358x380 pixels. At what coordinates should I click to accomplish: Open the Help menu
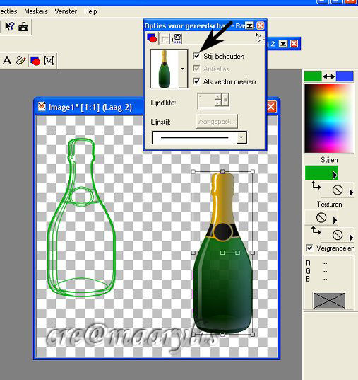90,11
